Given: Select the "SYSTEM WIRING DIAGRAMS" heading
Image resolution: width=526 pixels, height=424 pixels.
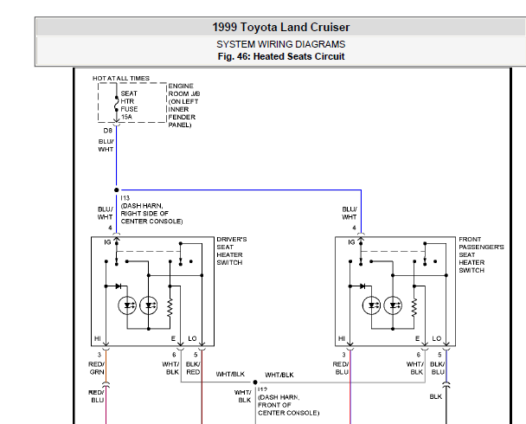Looking at the screenshot, I should tap(281, 44).
